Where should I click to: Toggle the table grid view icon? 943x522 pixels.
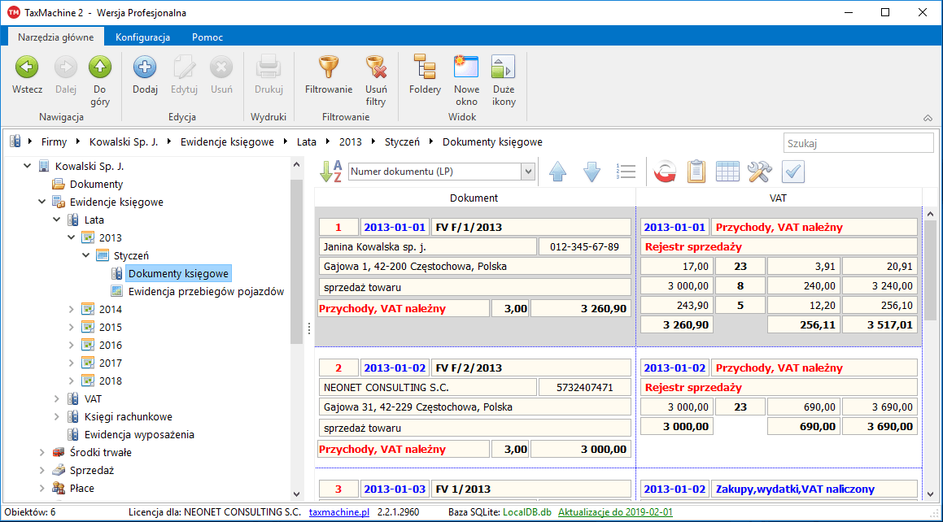coord(727,172)
